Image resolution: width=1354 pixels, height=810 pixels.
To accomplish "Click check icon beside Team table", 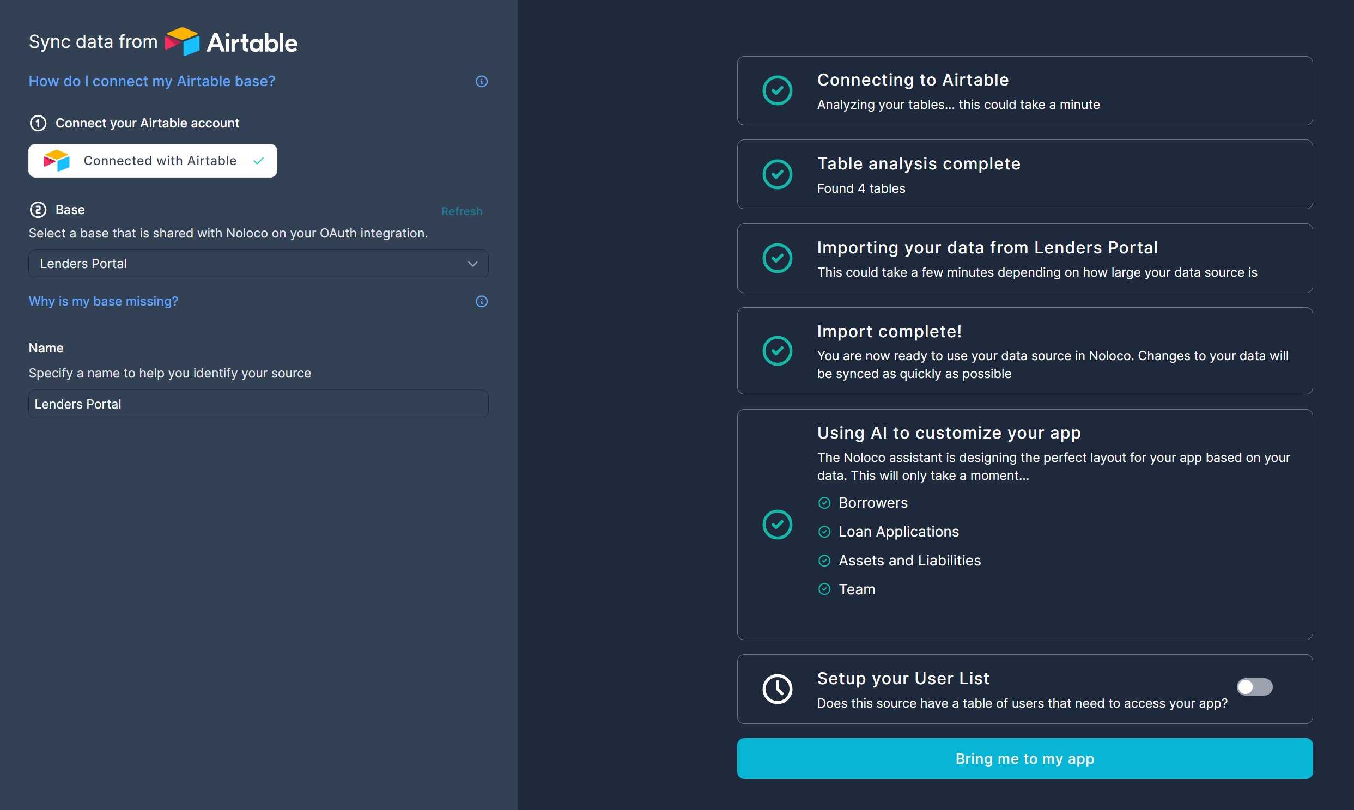I will click(824, 589).
